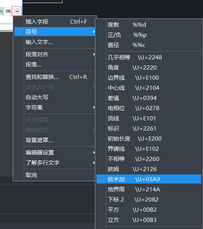
Task: Choose 插入字段 menu entry
Action: click(x=55, y=21)
